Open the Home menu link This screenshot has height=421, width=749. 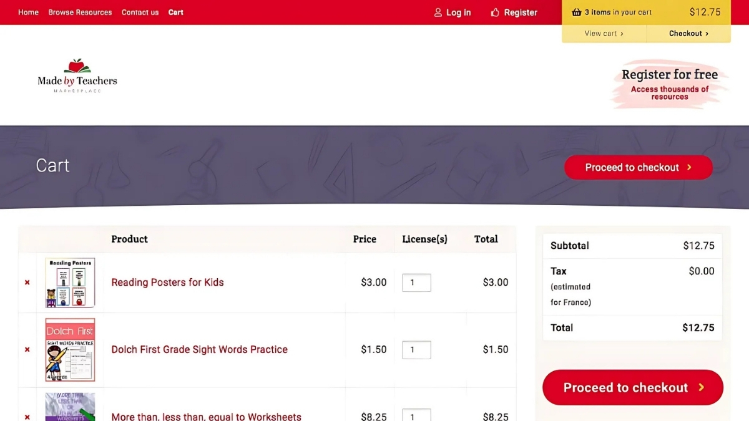[28, 12]
